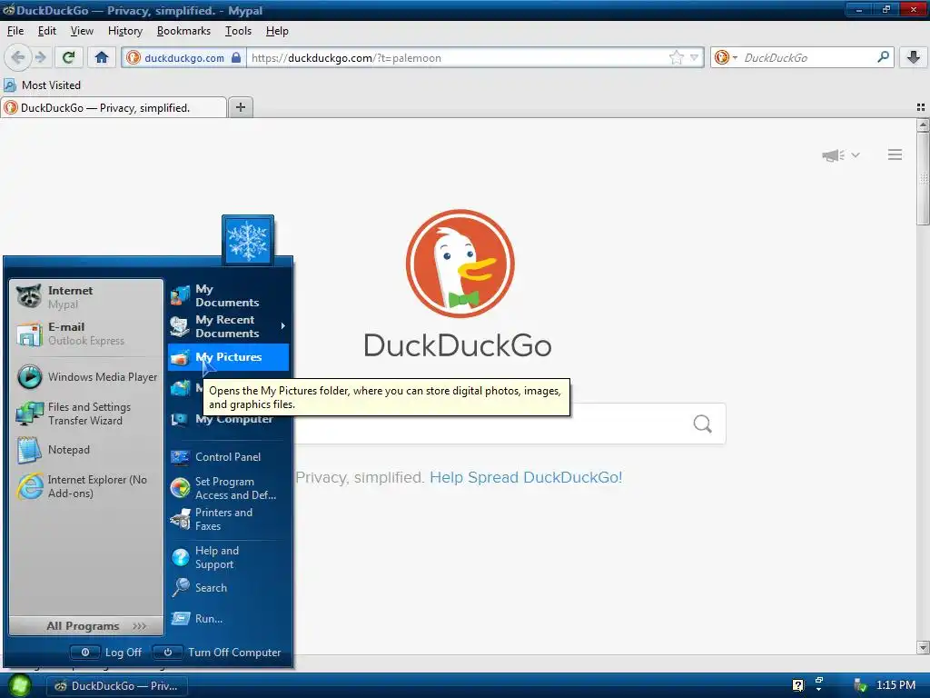
Task: Click the browser Back arrow button
Action: pyautogui.click(x=18, y=57)
